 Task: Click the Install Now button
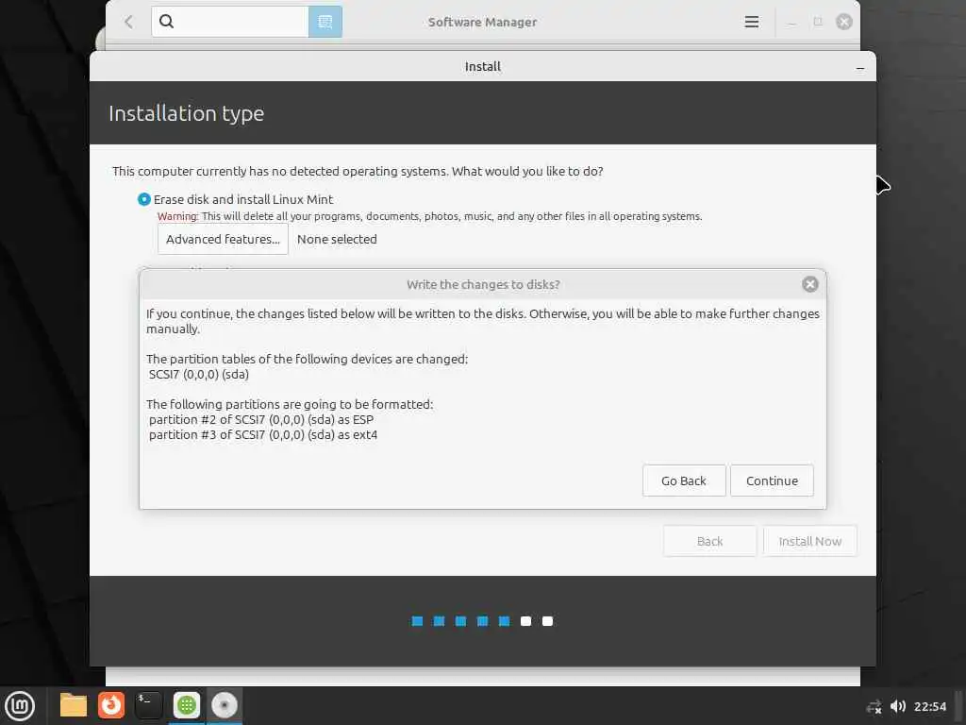point(809,541)
